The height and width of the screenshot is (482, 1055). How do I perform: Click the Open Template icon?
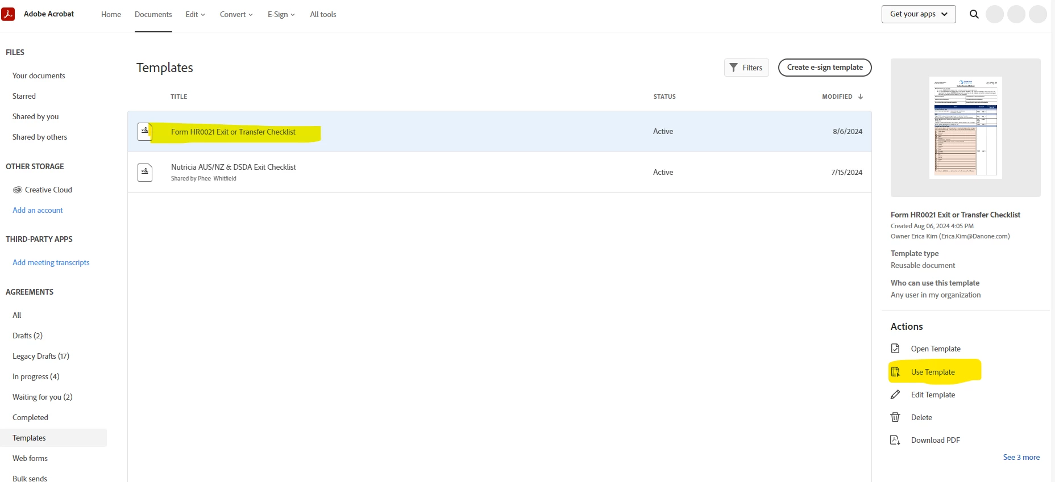point(895,349)
